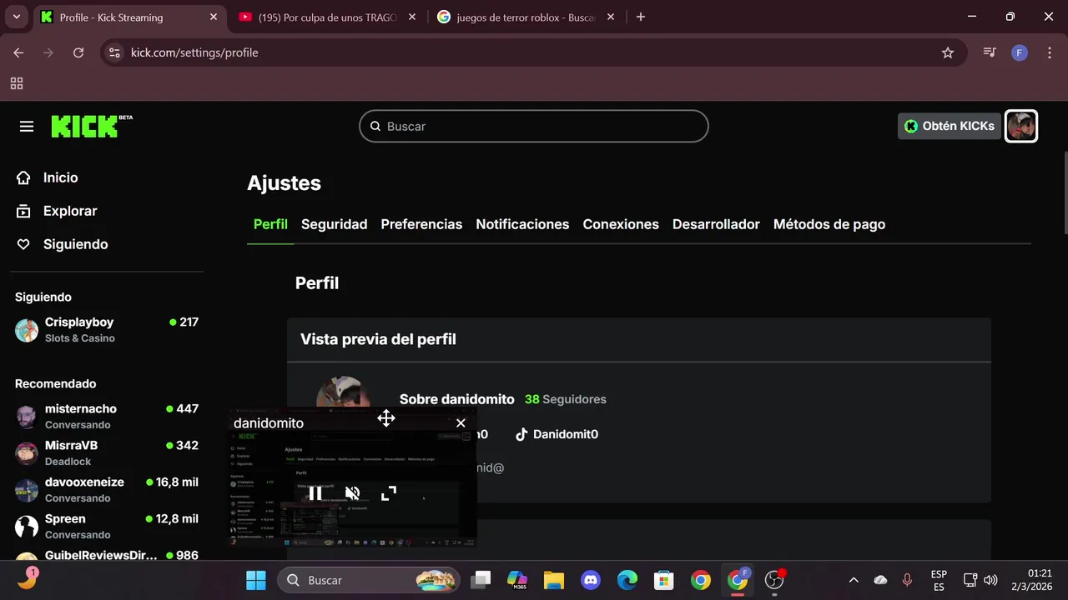The width and height of the screenshot is (1068, 600).
Task: Click the TikTok icon next to Danidomit0
Action: click(521, 434)
